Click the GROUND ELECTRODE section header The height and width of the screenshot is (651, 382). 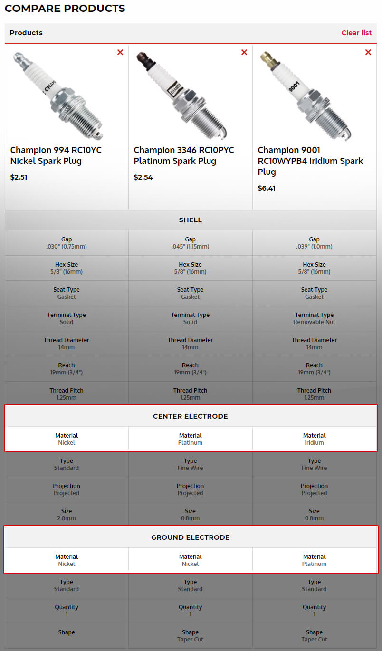click(191, 537)
